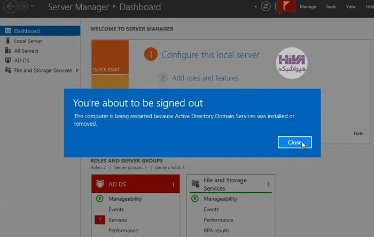This screenshot has width=374, height=237.
Task: Open the red notifications flag
Action: 286,6
